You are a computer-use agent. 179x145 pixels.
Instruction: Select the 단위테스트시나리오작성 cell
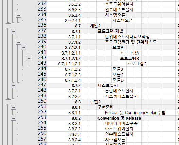[x=127, y=37]
